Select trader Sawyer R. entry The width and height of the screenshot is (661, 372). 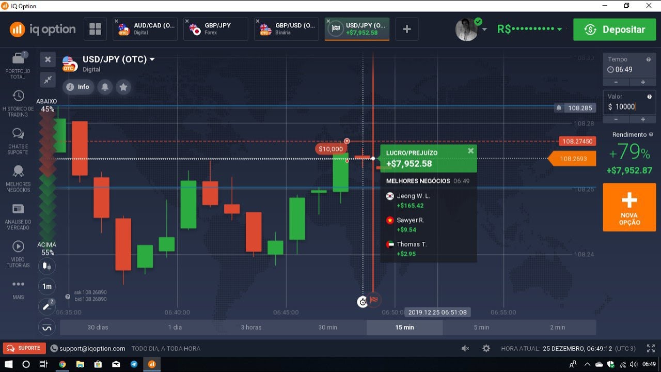[429, 225]
